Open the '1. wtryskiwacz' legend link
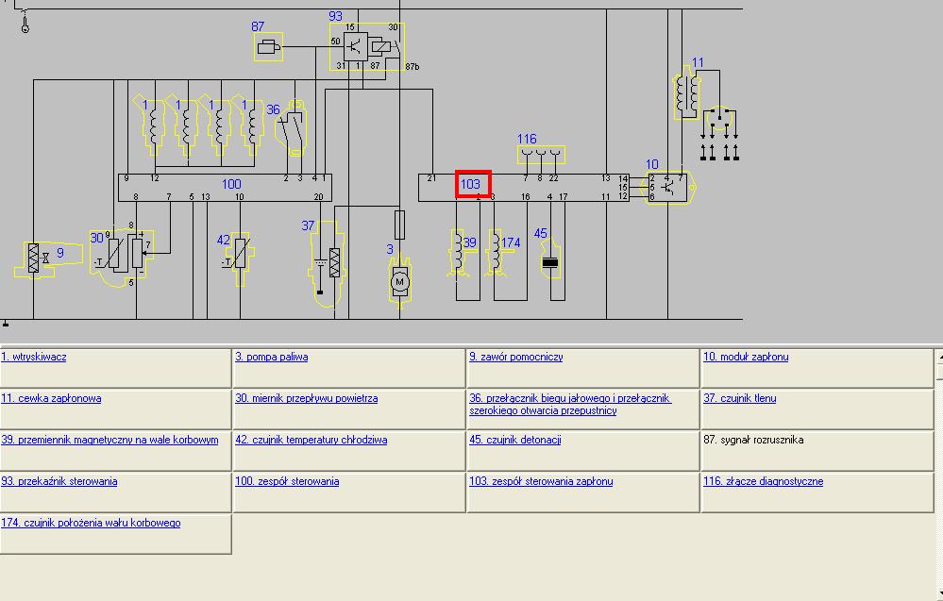943x601 pixels. [34, 357]
